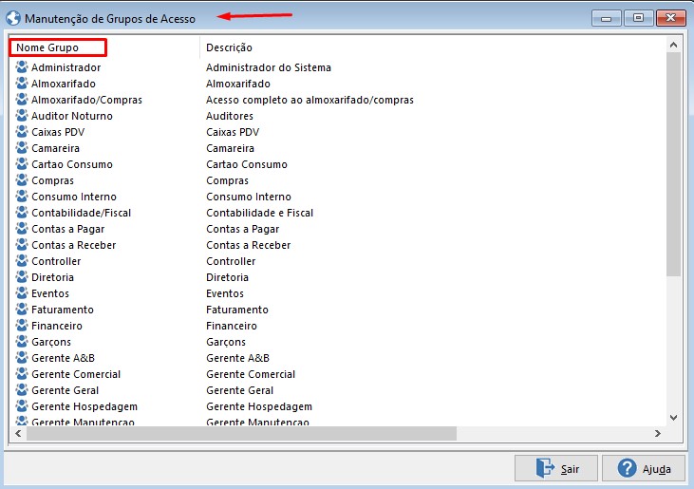
Task: Select the Garçons group icon
Action: click(x=22, y=342)
